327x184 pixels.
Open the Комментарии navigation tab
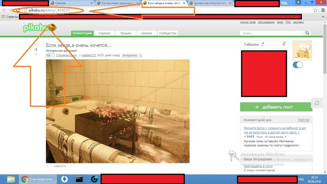82,33
